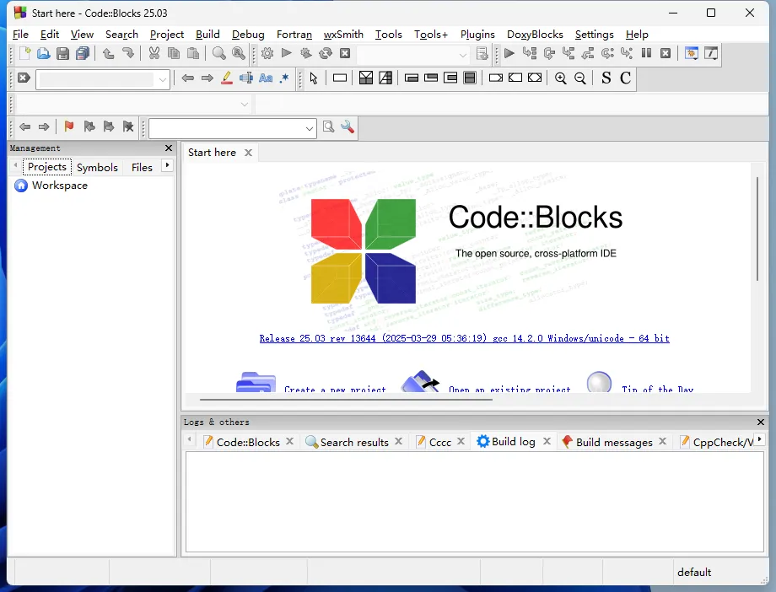Screen dimensions: 776x592
Task: Click the Open file folder icon
Action: 44,53
